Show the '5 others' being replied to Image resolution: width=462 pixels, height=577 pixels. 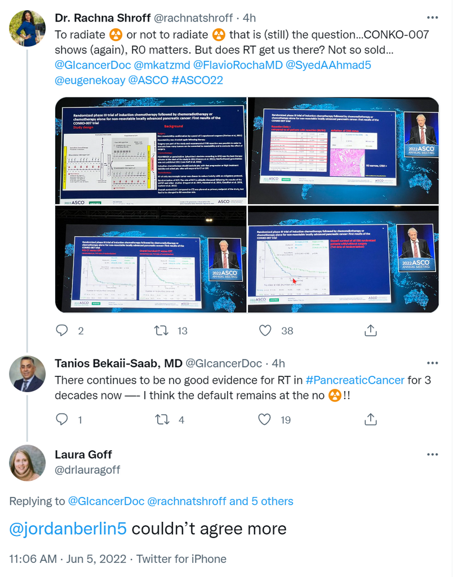coord(272,501)
